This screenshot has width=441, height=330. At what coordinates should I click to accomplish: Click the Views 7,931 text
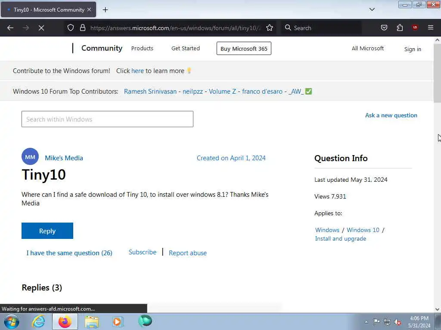(x=330, y=196)
